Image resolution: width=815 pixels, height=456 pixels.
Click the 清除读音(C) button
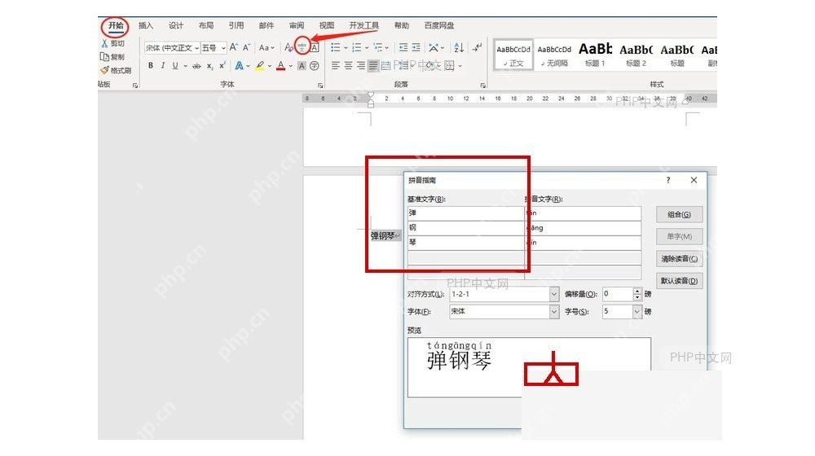pyautogui.click(x=680, y=259)
